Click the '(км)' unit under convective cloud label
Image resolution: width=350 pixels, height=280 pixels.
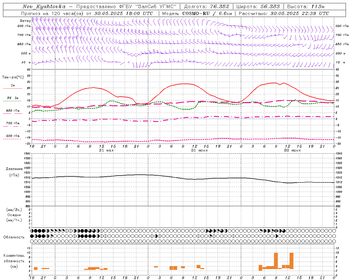[14, 266]
